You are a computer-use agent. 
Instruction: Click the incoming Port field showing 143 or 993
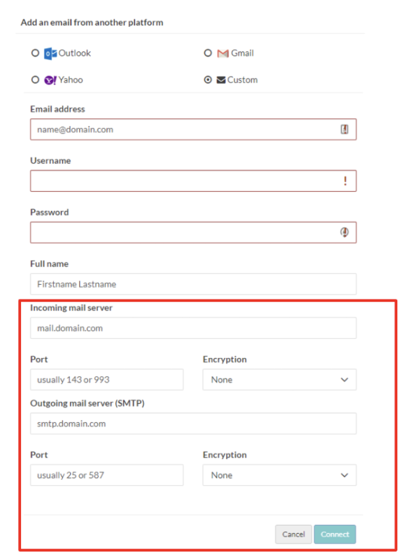point(107,380)
